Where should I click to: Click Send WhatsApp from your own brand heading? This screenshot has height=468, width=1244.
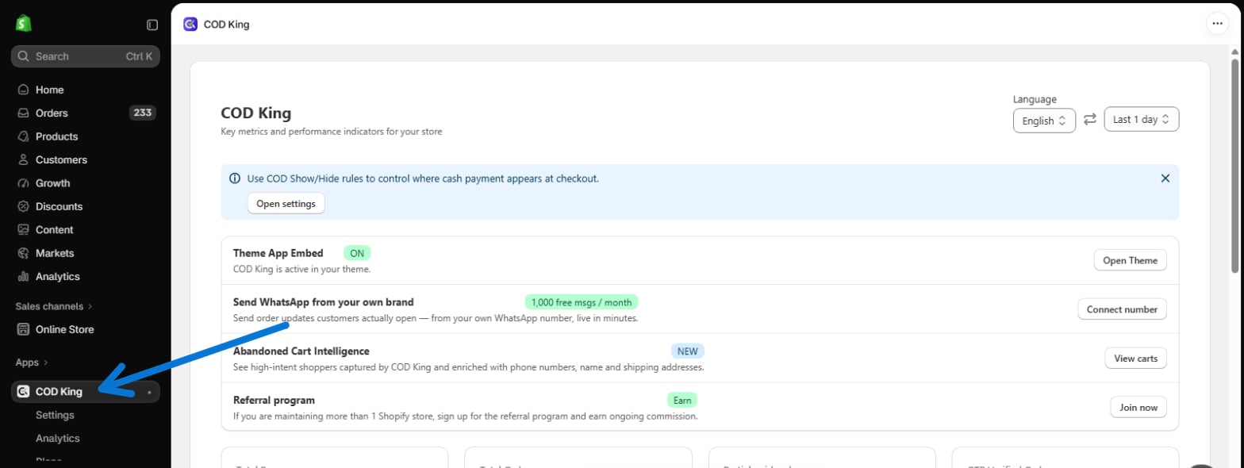pyautogui.click(x=324, y=302)
